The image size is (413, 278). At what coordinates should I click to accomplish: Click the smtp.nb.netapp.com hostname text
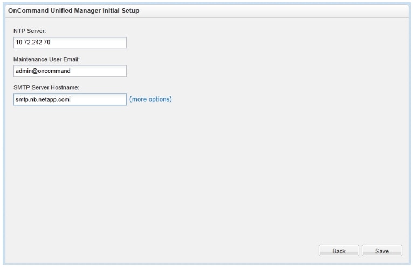(x=43, y=99)
